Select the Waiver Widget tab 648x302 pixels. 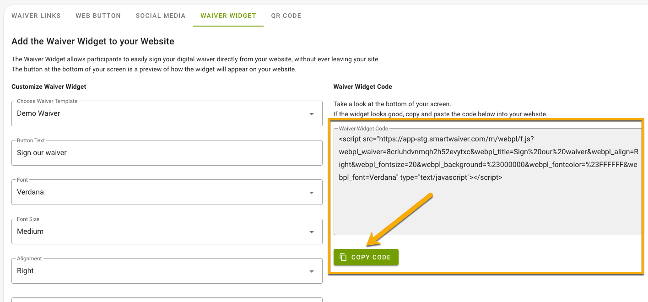(228, 16)
